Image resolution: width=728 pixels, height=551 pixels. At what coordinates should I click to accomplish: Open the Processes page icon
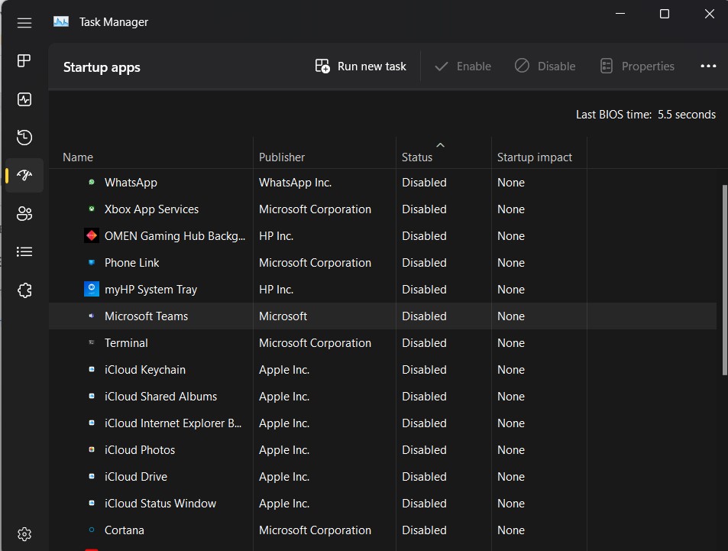[x=24, y=61]
